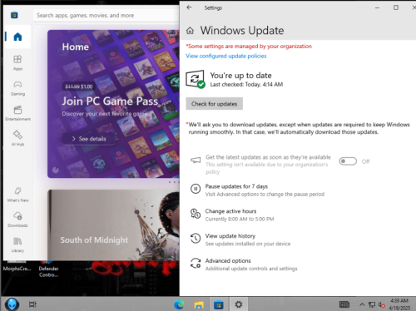Click the volume tray icon
Screen dimensions: 416x311
point(382,304)
